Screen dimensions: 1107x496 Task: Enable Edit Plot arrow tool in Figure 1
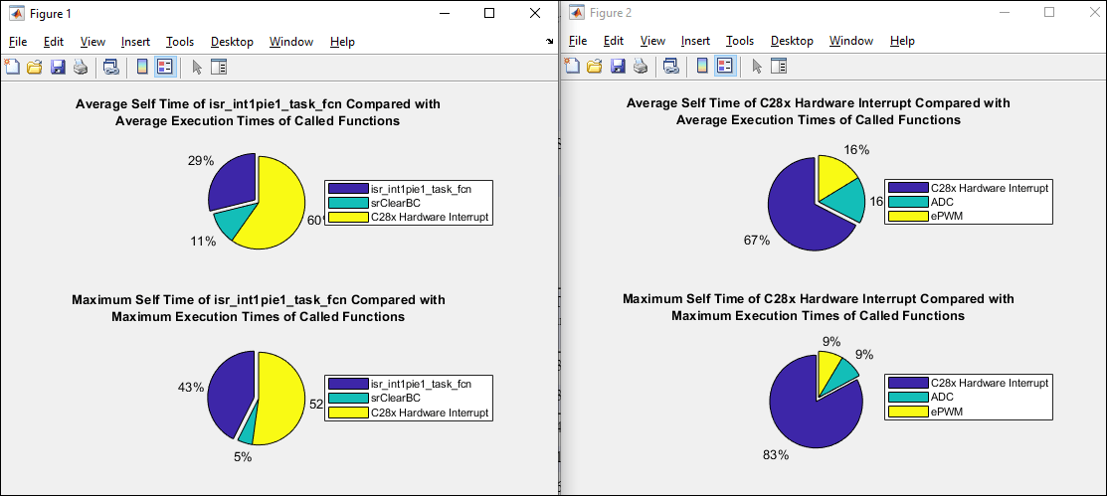pyautogui.click(x=197, y=67)
